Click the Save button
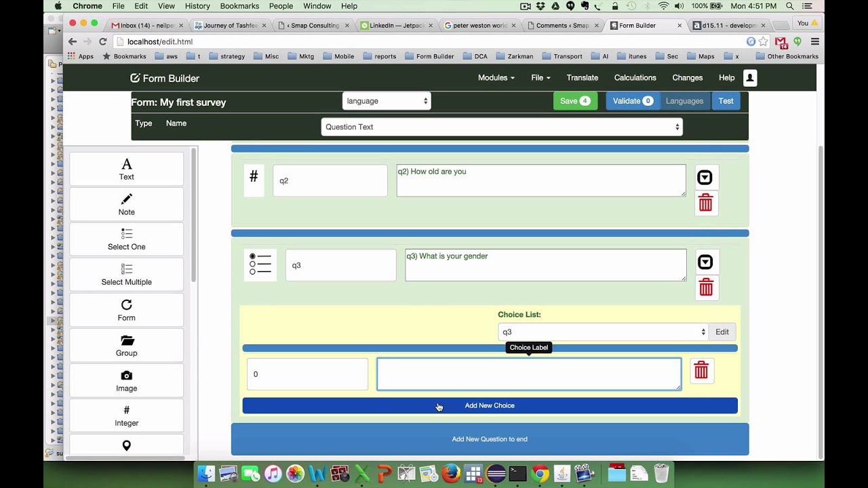Screen dimensions: 868x488 575,101
